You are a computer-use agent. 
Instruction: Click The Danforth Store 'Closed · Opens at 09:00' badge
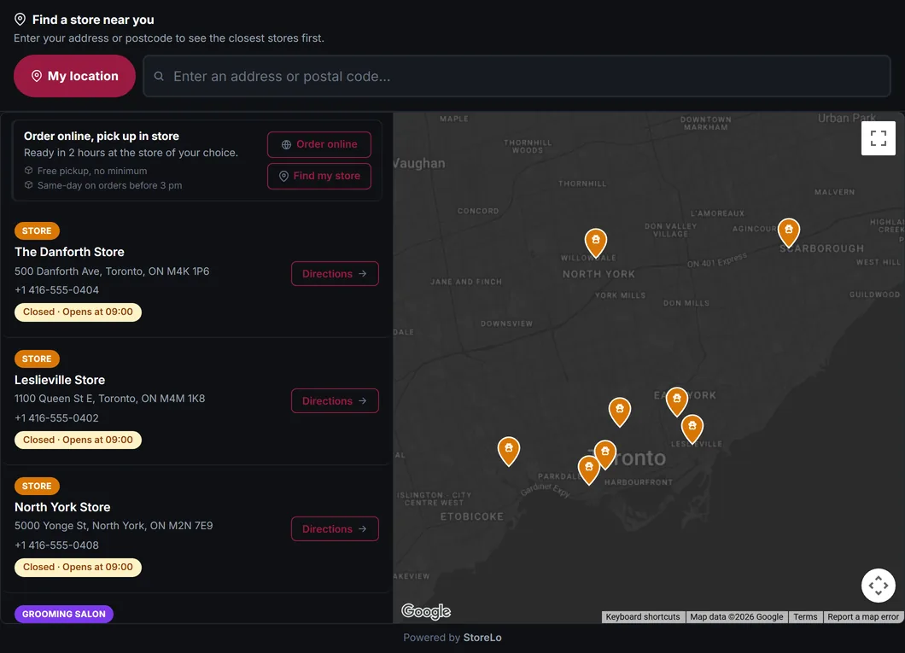pos(78,312)
